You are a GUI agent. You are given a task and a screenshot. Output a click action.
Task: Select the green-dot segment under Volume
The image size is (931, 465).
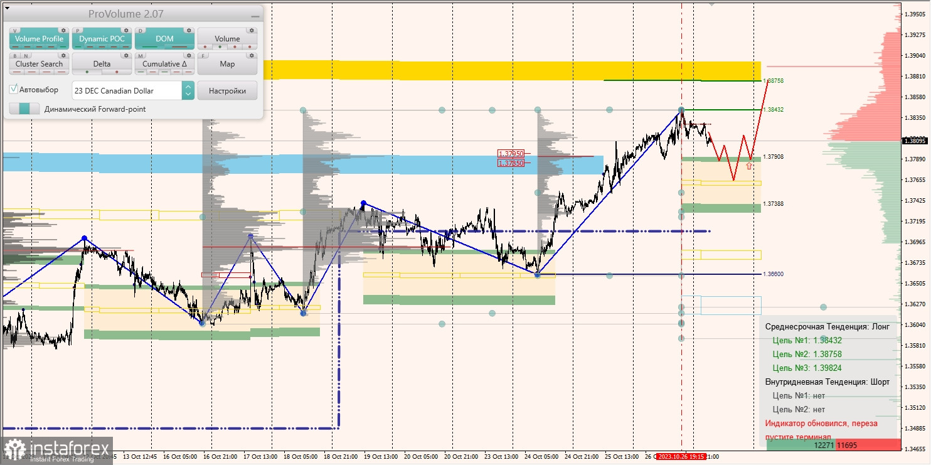pos(218,46)
